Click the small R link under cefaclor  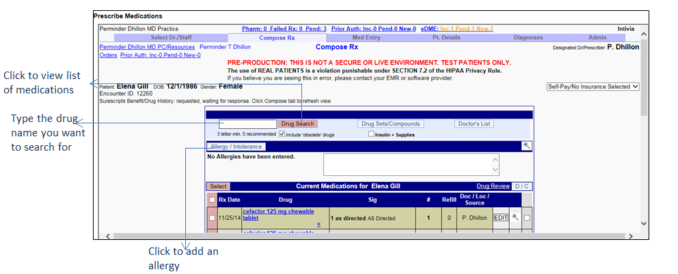click(x=318, y=224)
